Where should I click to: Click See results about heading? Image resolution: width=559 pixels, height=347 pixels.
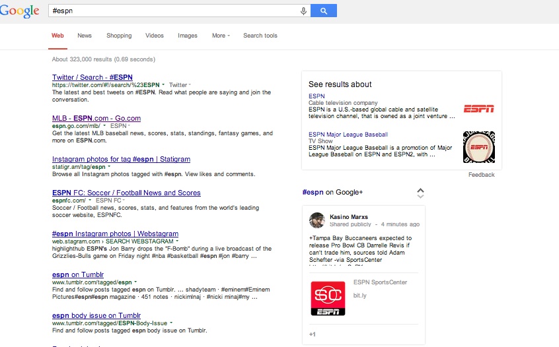pyautogui.click(x=340, y=84)
